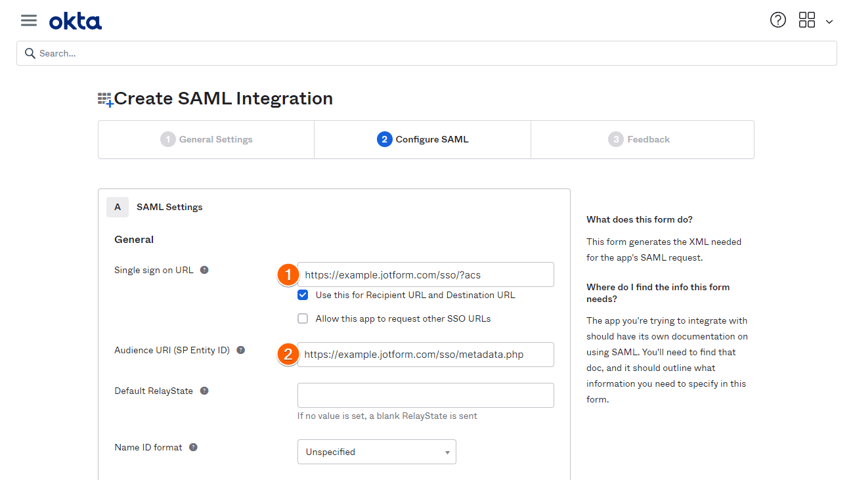Expand the top-right account chevron

click(x=829, y=22)
